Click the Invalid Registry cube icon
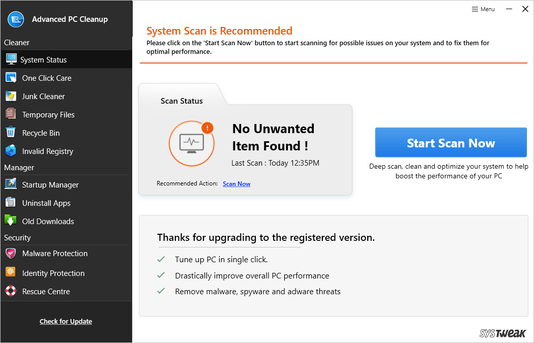Viewport: 534px width, 343px height. point(11,151)
